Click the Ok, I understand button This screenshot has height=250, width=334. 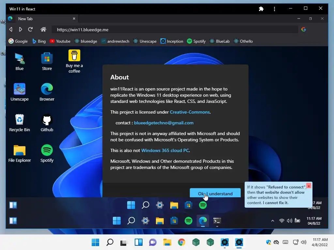click(215, 193)
